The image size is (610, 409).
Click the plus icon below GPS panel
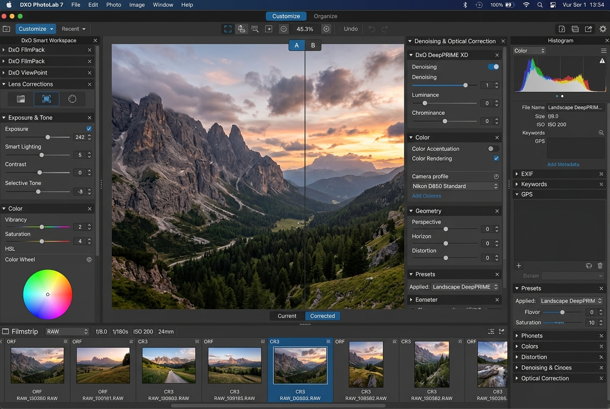tap(519, 266)
